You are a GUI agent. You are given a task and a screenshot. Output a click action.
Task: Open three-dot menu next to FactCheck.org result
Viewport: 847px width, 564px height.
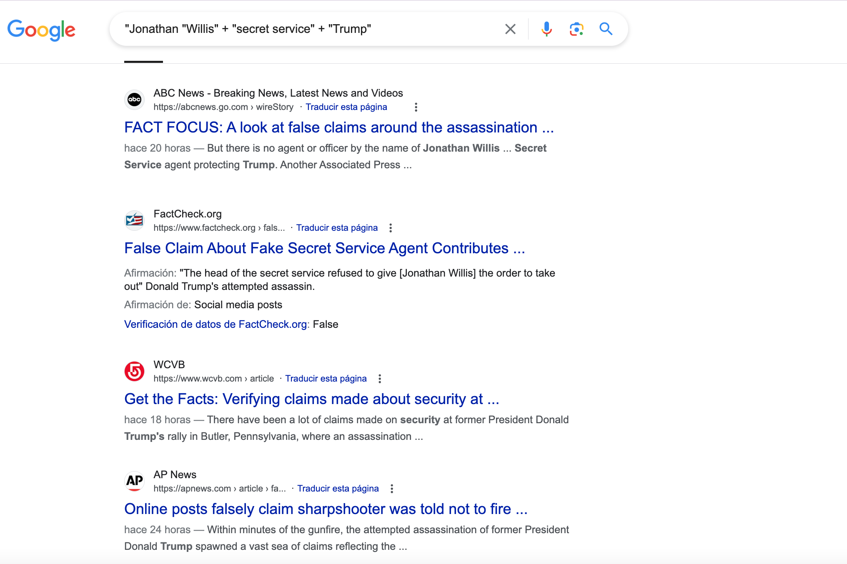tap(390, 228)
